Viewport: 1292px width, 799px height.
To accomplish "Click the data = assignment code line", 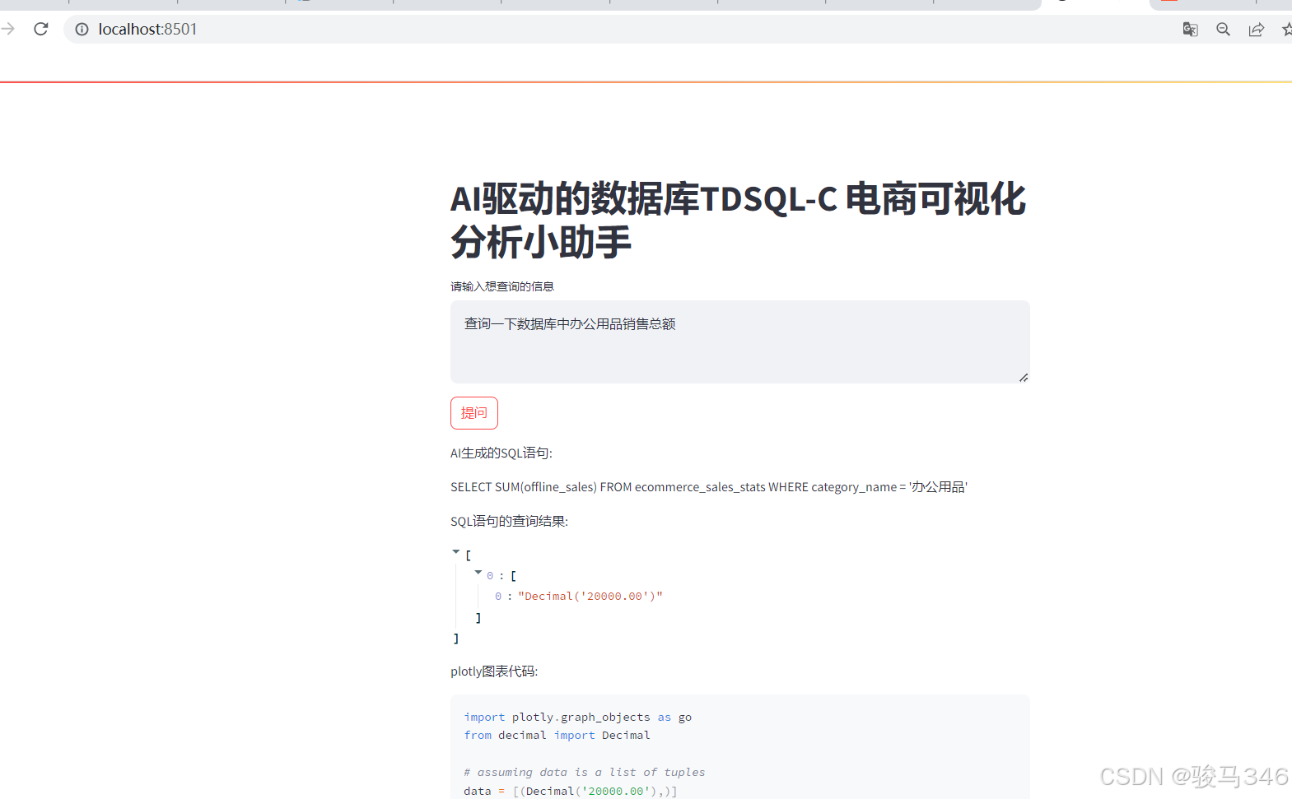I will click(571, 791).
